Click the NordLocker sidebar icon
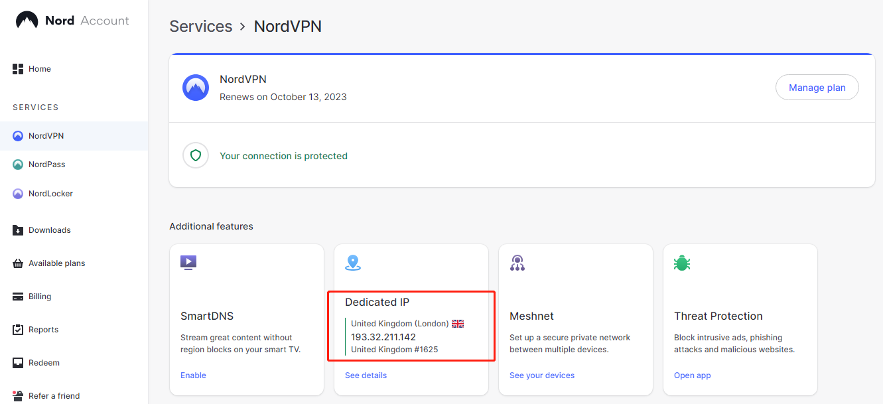 pos(18,194)
